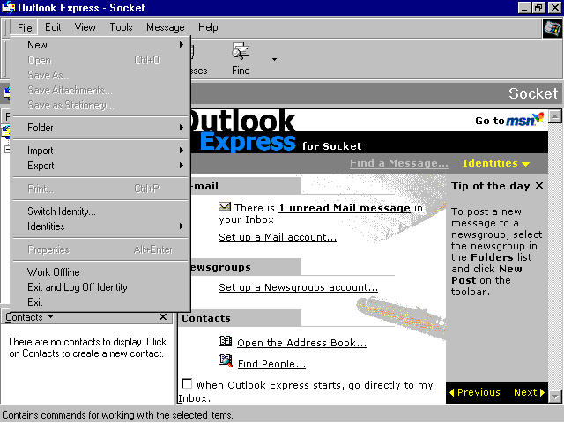Viewport: 564px width, 423px height.
Task: Expand the Identities dropdown in header
Action: 496,163
